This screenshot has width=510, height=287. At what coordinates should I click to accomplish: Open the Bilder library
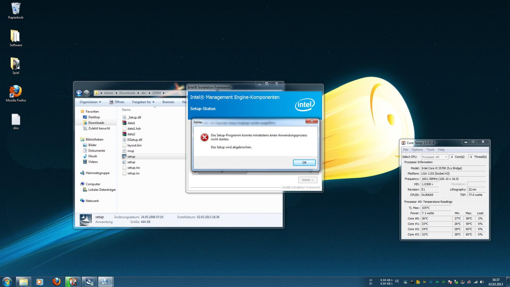(x=92, y=145)
